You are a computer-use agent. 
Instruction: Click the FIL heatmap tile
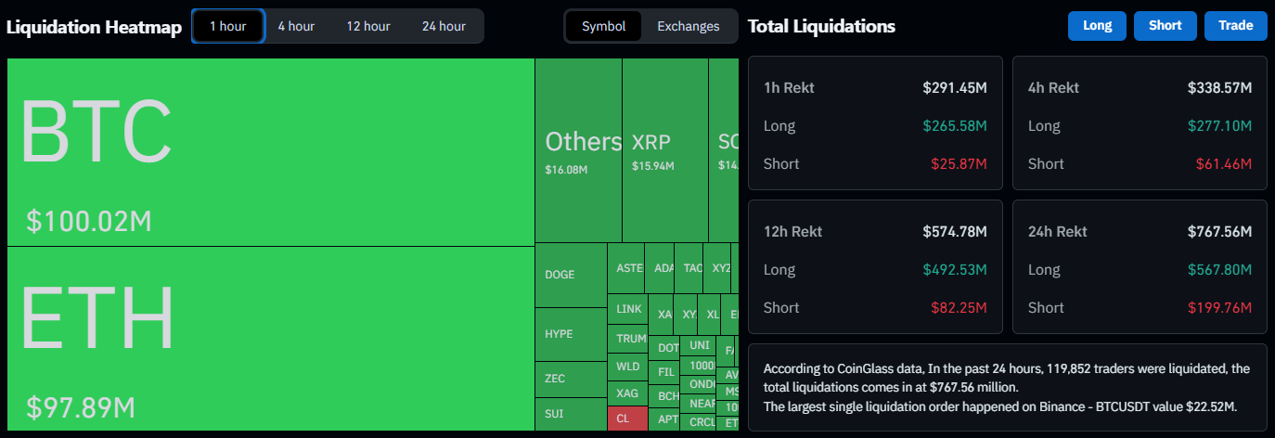(664, 372)
